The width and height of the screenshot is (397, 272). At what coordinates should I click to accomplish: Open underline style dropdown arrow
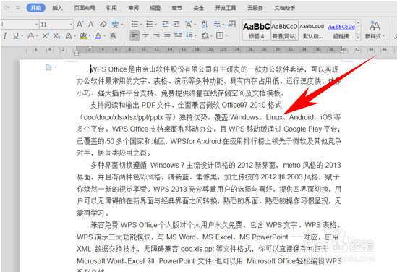click(x=22, y=36)
